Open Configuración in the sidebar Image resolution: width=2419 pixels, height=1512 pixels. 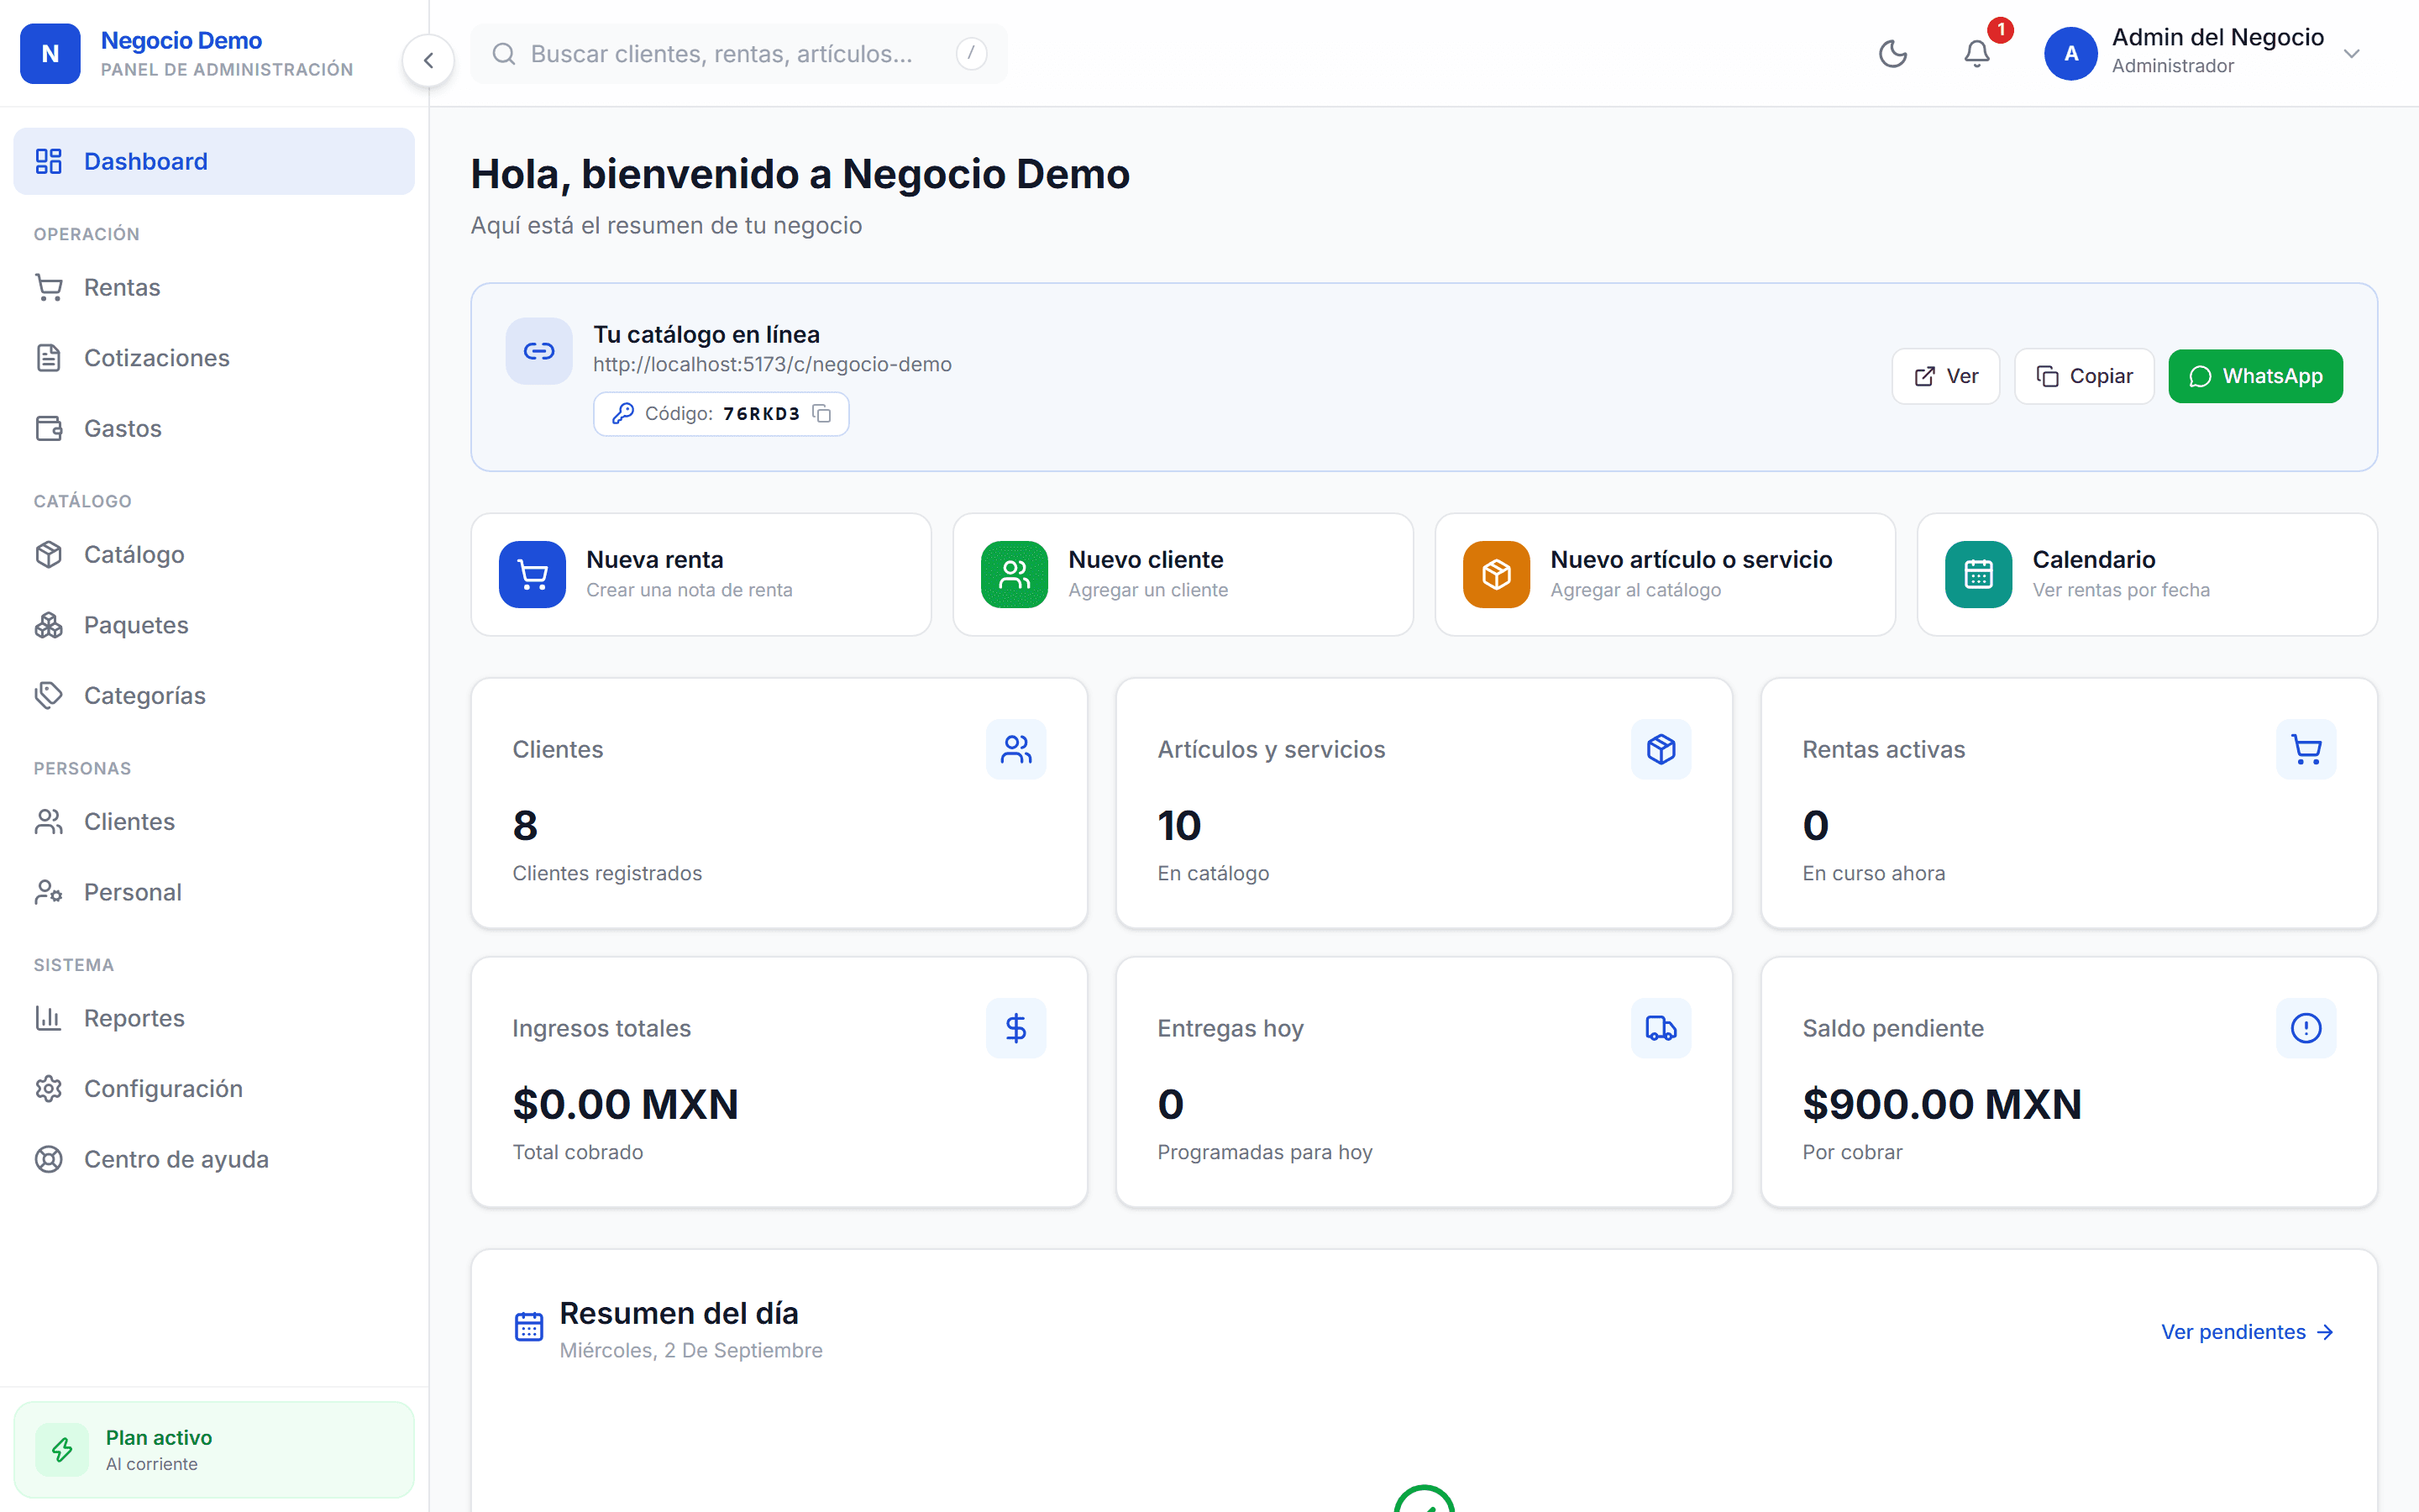214,1088
